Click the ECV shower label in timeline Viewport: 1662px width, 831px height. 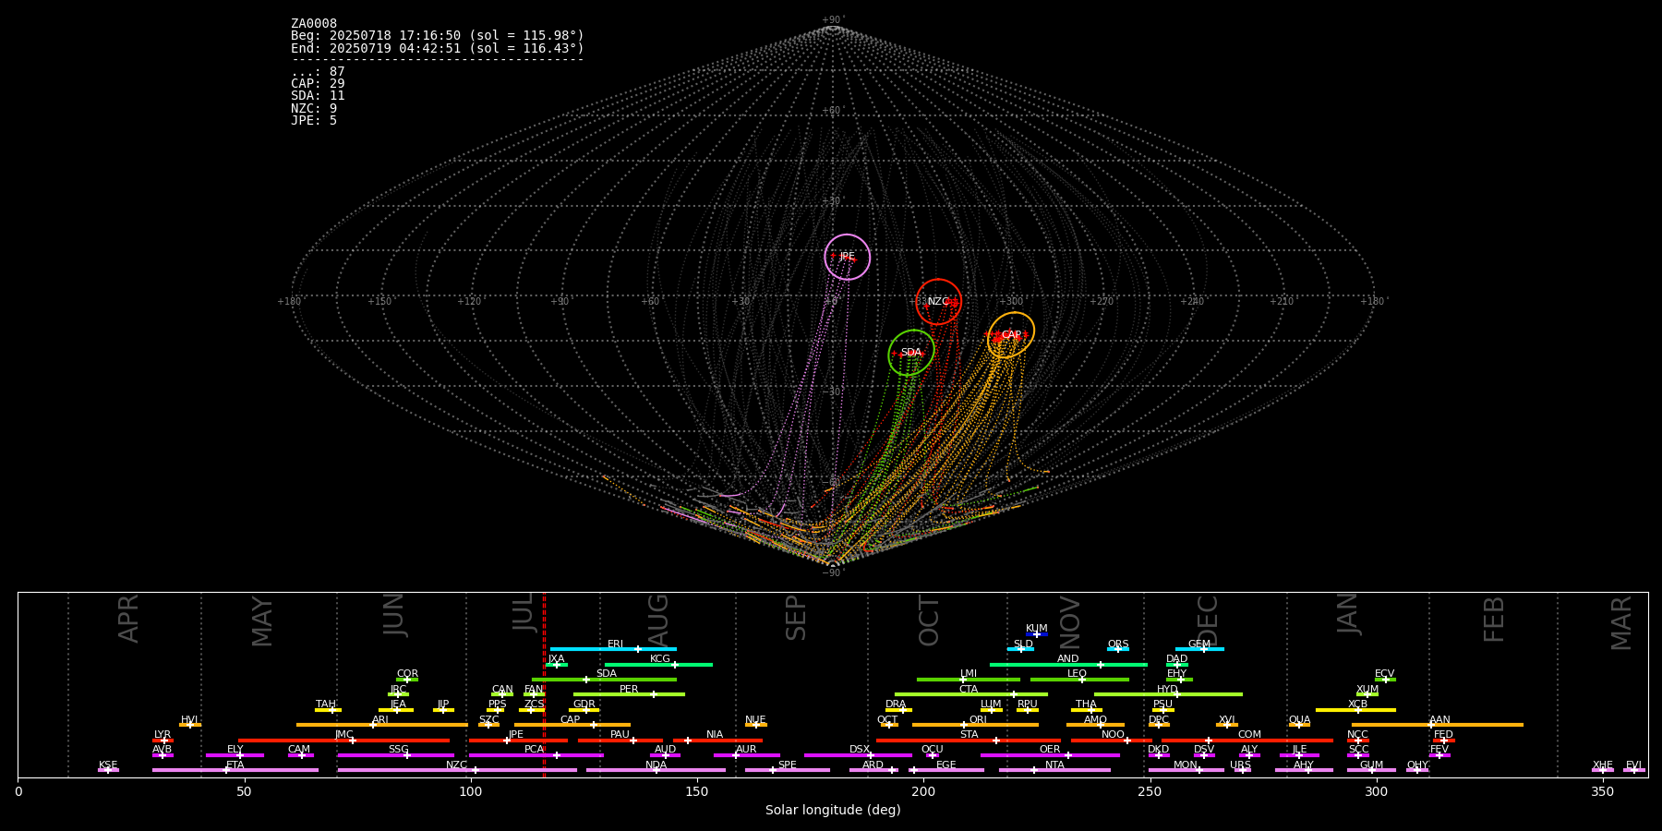(x=1384, y=674)
